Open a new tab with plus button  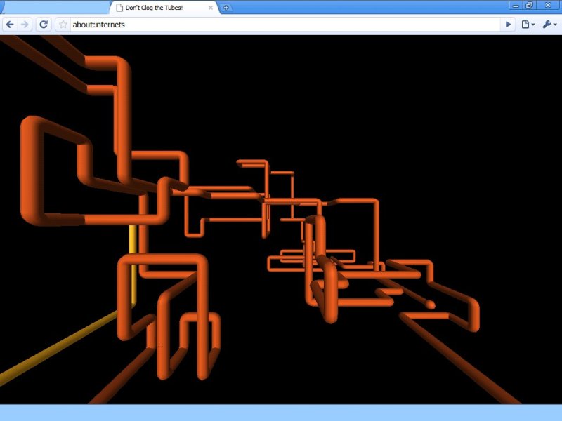pyautogui.click(x=226, y=8)
